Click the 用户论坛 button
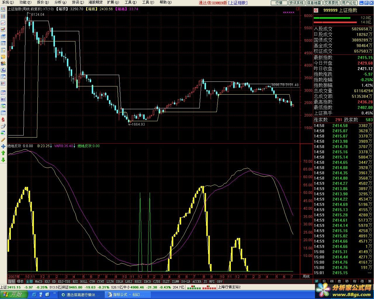Viewport: 374px width, 299px height. 349,3
